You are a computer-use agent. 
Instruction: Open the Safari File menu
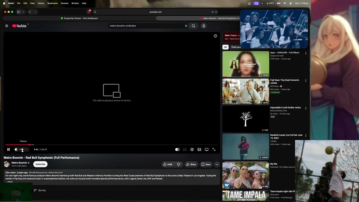(x=19, y=3)
